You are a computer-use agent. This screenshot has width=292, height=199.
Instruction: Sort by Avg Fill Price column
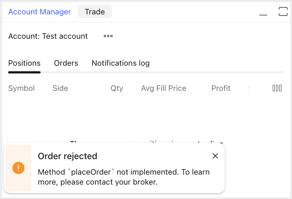point(164,88)
